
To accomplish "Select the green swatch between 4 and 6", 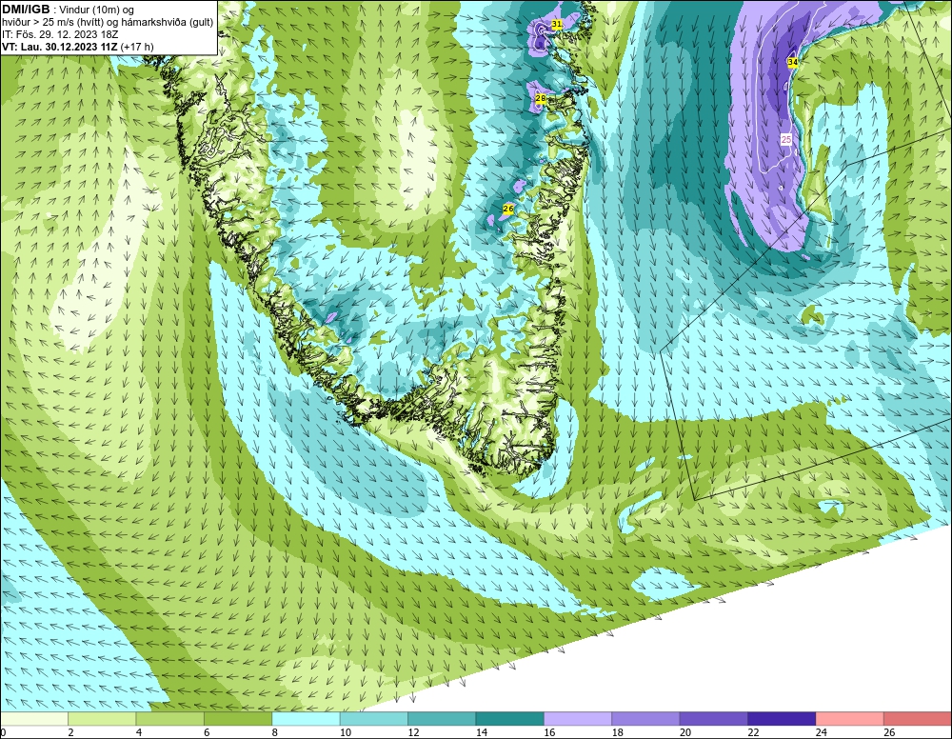I will pos(170,719).
